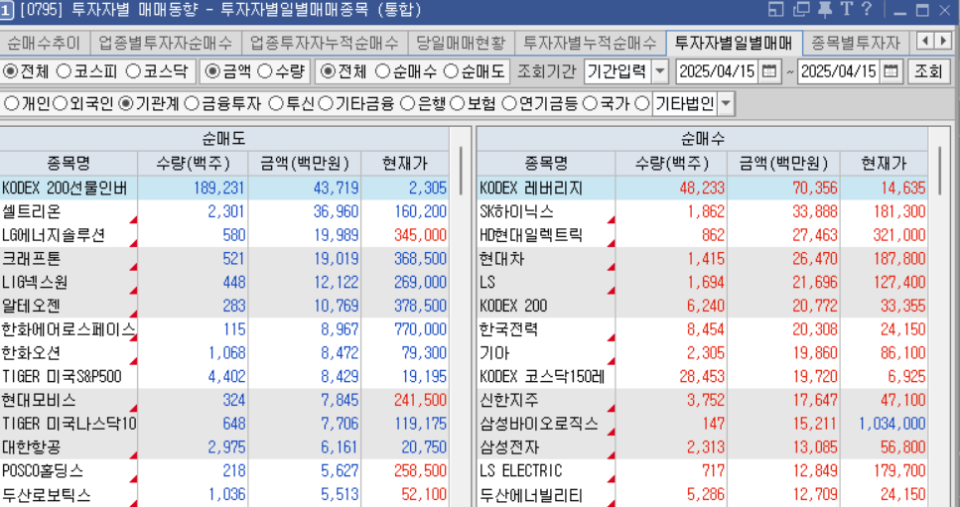Select the 투신 radio button
The height and width of the screenshot is (507, 960).
276,104
